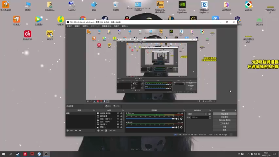Toggle visibility of window capture source

pyautogui.click(x=118, y=116)
